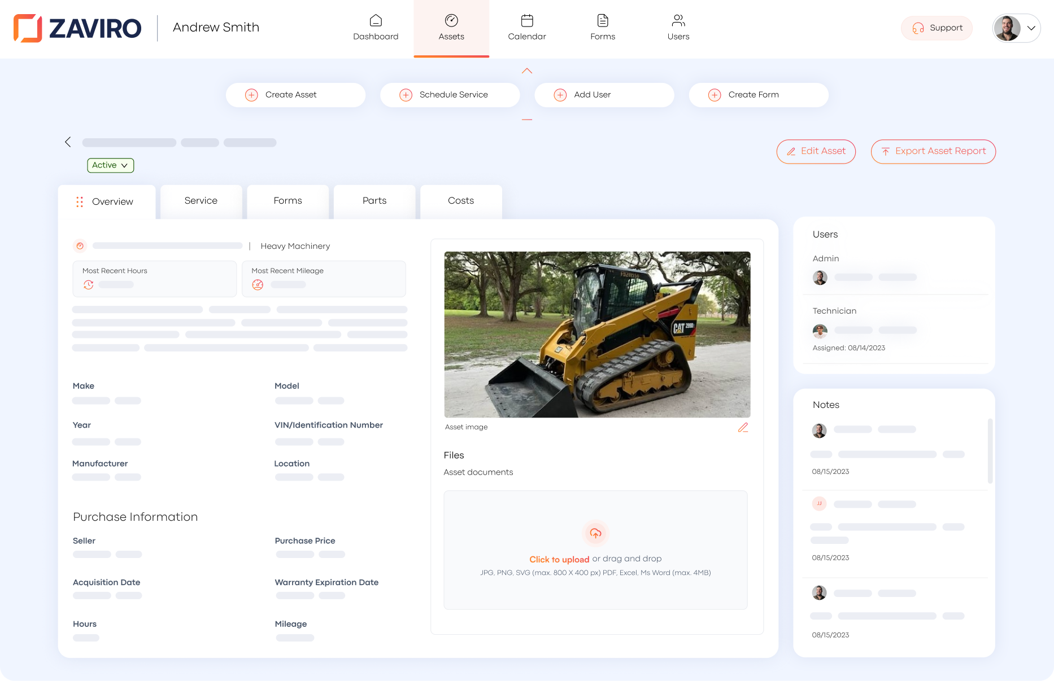1054x681 pixels.
Task: Click the upload arrow icon on Export Asset Report
Action: 886,151
